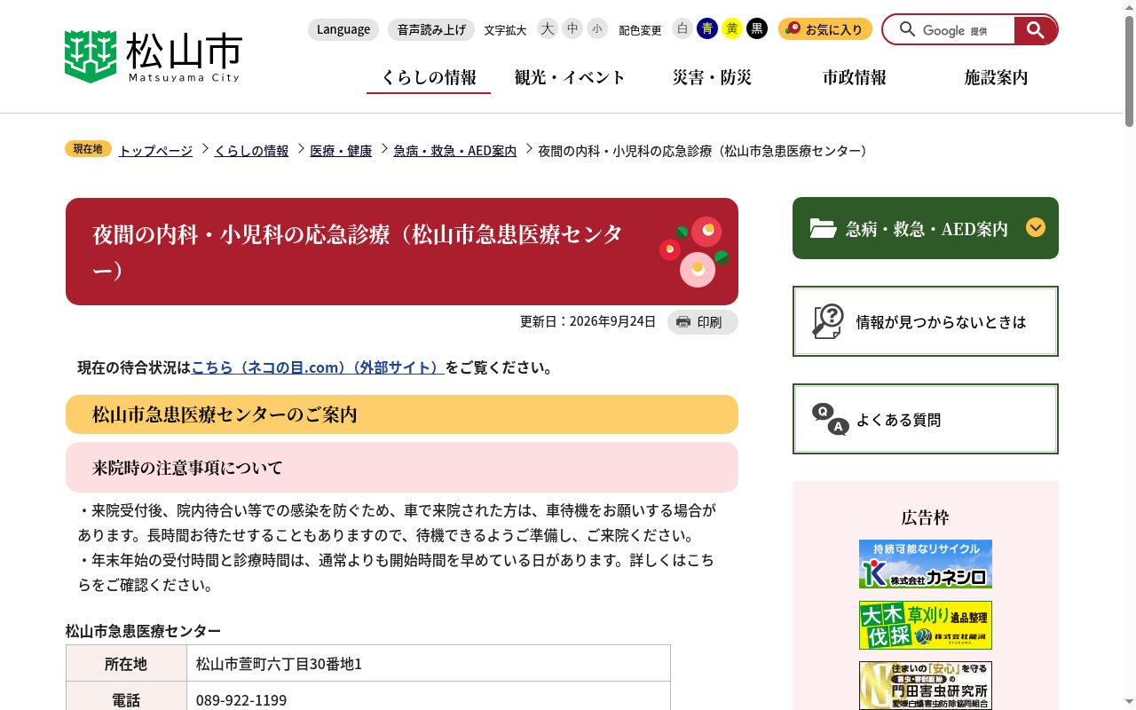Click the magnifier question mark icon
Viewport: 1136px width, 710px height.
pyautogui.click(x=828, y=321)
